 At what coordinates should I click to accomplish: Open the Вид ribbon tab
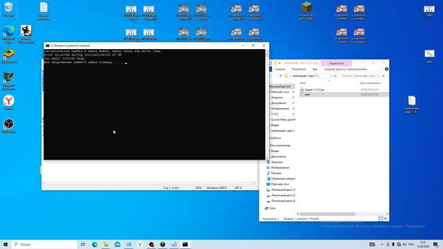(315, 69)
